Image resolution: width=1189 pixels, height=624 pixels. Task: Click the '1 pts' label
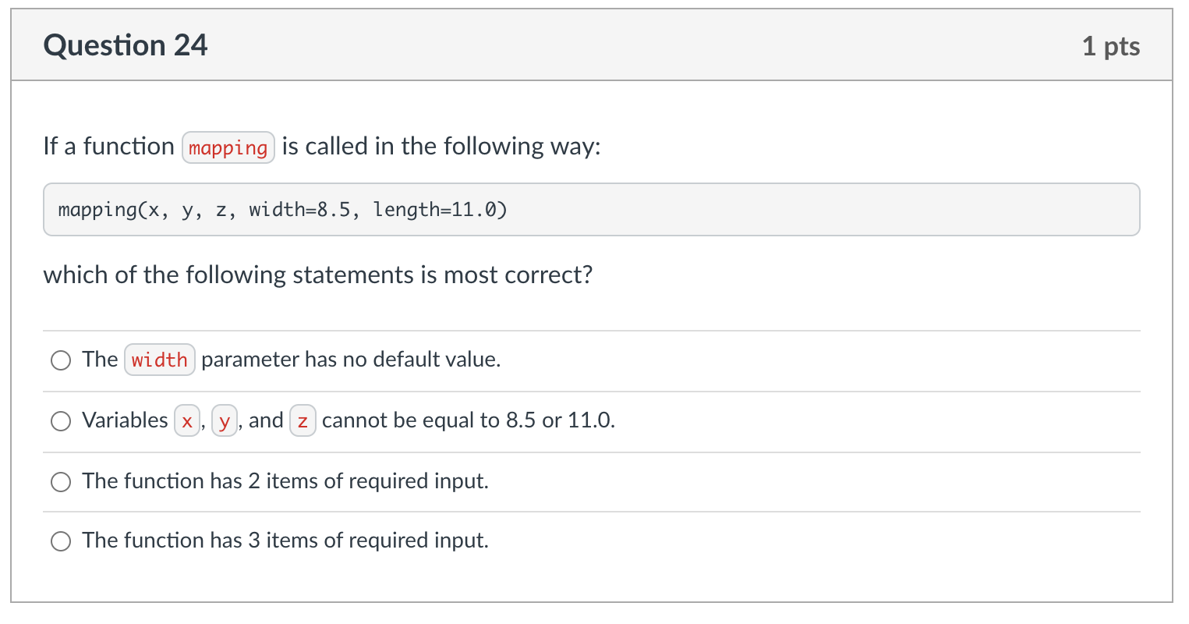point(1112,45)
